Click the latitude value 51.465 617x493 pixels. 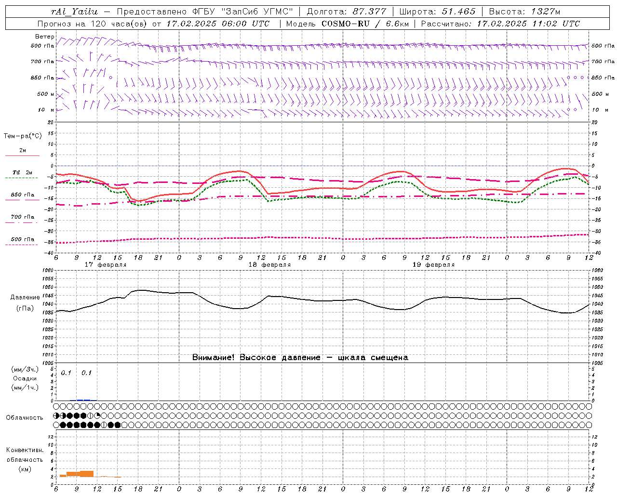click(459, 12)
